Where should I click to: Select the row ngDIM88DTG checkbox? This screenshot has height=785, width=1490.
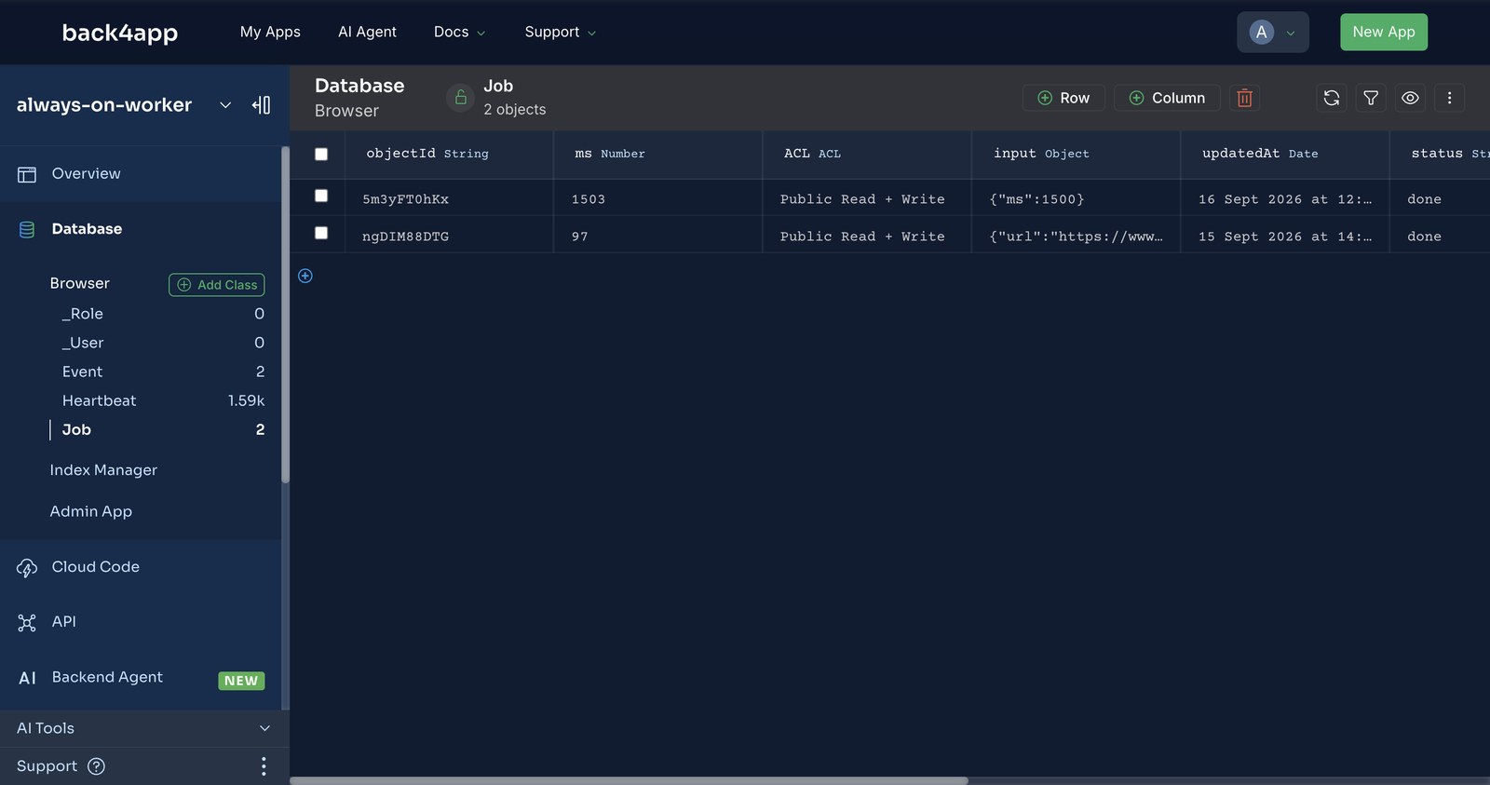(x=321, y=233)
